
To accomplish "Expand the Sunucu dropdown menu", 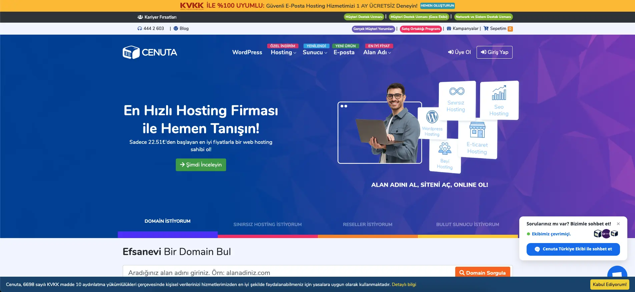I will [314, 52].
